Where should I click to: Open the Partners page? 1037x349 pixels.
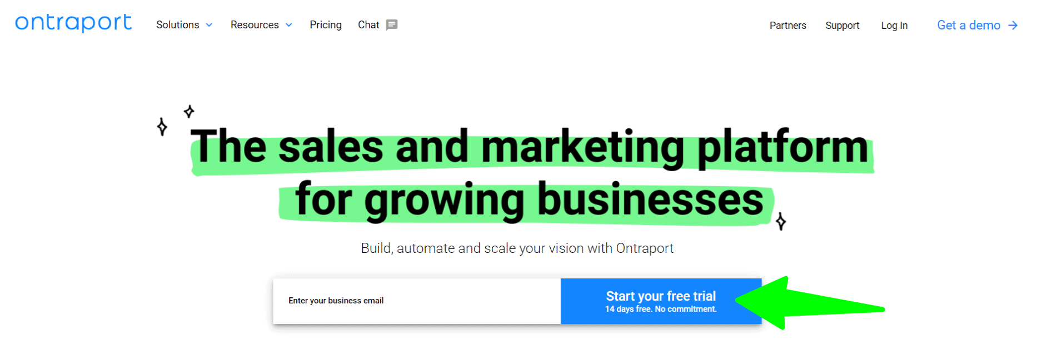tap(787, 26)
